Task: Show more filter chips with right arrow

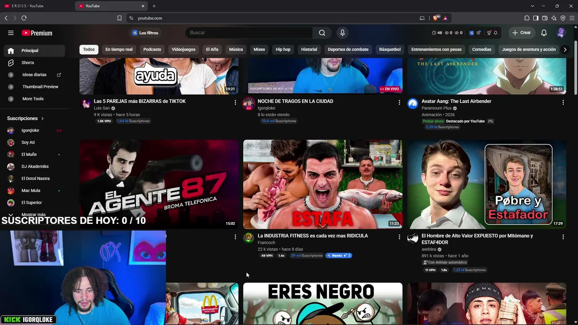Action: pos(564,50)
